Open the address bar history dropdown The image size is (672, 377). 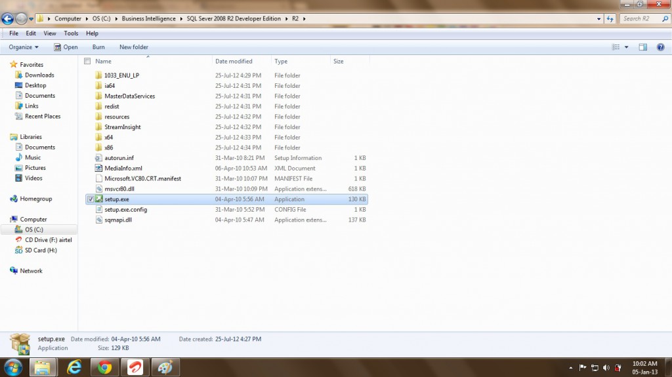pos(599,19)
